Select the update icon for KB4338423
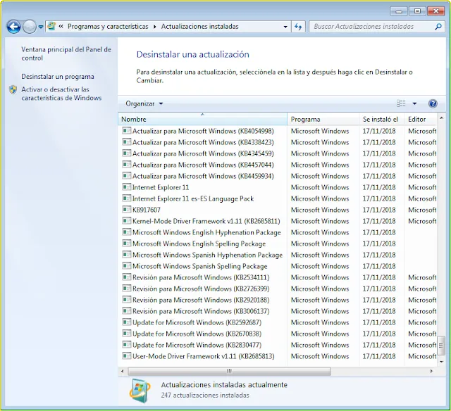Screen dimensions: 451x411 click(x=127, y=142)
